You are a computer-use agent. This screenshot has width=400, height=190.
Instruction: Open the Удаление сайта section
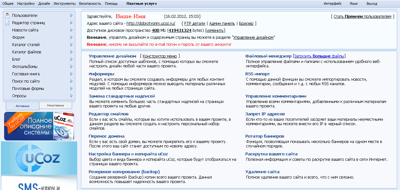[x=262, y=172]
